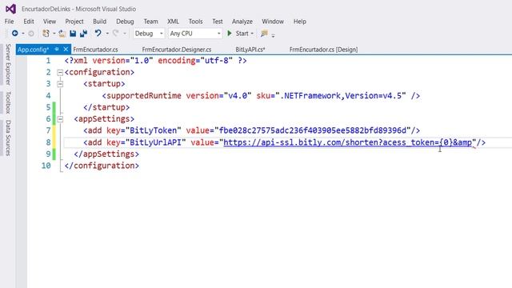Viewport: 512px width, 288px height.
Task: Collapse the appSettings node outline
Action: (60, 119)
